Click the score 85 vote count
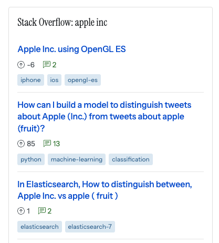The height and width of the screenshot is (243, 219). pyautogui.click(x=31, y=144)
